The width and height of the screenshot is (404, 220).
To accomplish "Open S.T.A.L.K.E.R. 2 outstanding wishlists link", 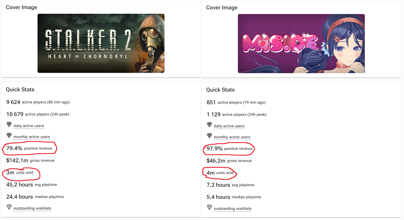I will [x=32, y=208].
